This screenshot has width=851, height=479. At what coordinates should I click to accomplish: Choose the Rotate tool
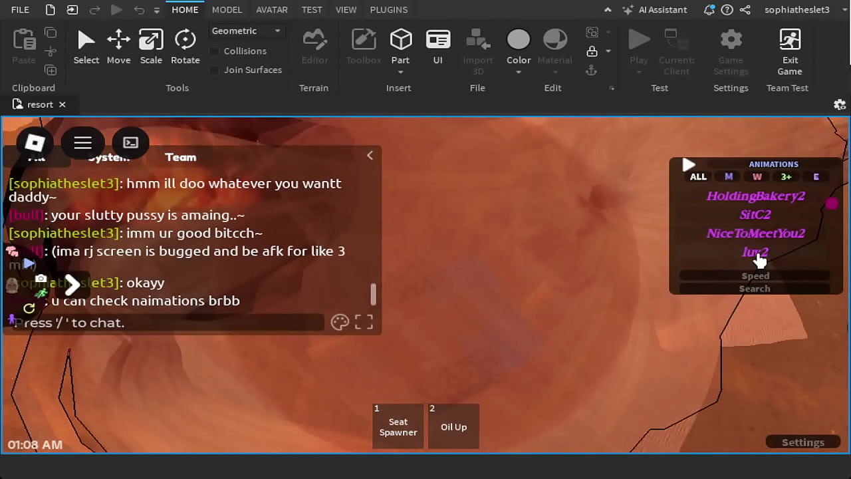pyautogui.click(x=185, y=47)
